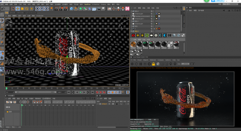241x131 pixels.
Task: Click the coordinate system icon
Action: pyautogui.click(x=51, y=9)
